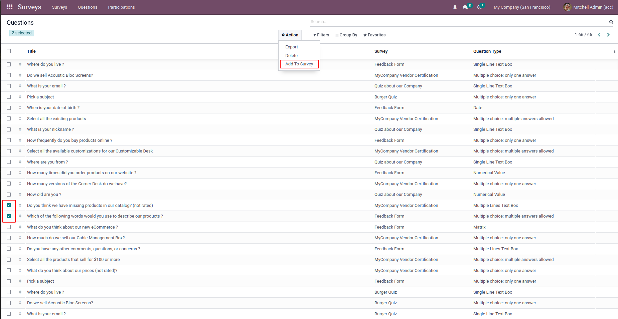Open the apps grid menu icon

point(9,7)
